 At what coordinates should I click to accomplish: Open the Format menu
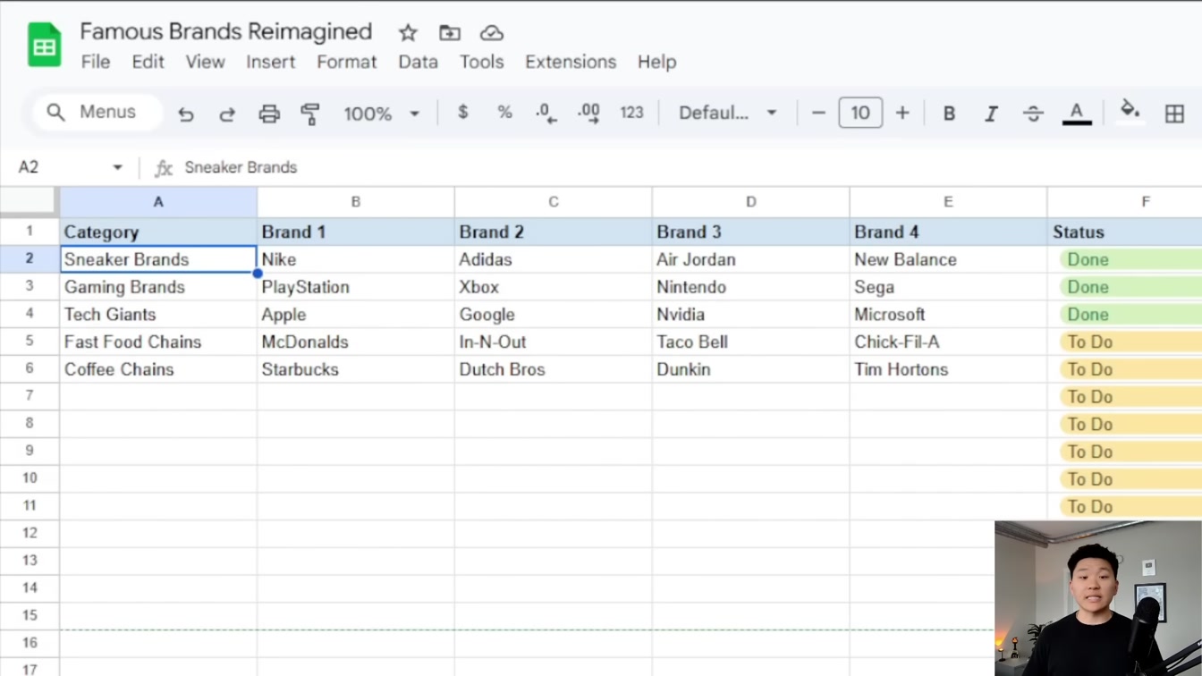pos(346,62)
